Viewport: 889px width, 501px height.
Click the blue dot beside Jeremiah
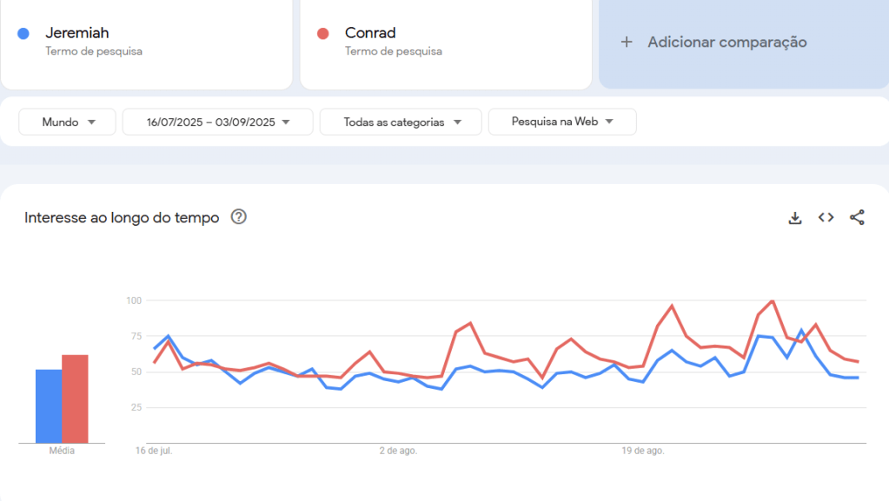click(x=23, y=34)
